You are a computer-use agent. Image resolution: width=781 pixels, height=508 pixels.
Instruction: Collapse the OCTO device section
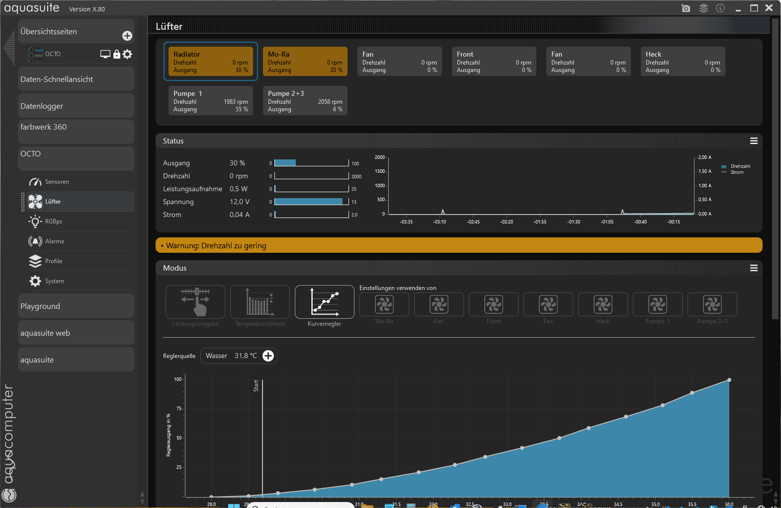point(76,158)
